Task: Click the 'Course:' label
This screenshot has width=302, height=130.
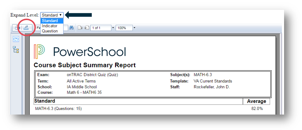Action: tap(45, 92)
